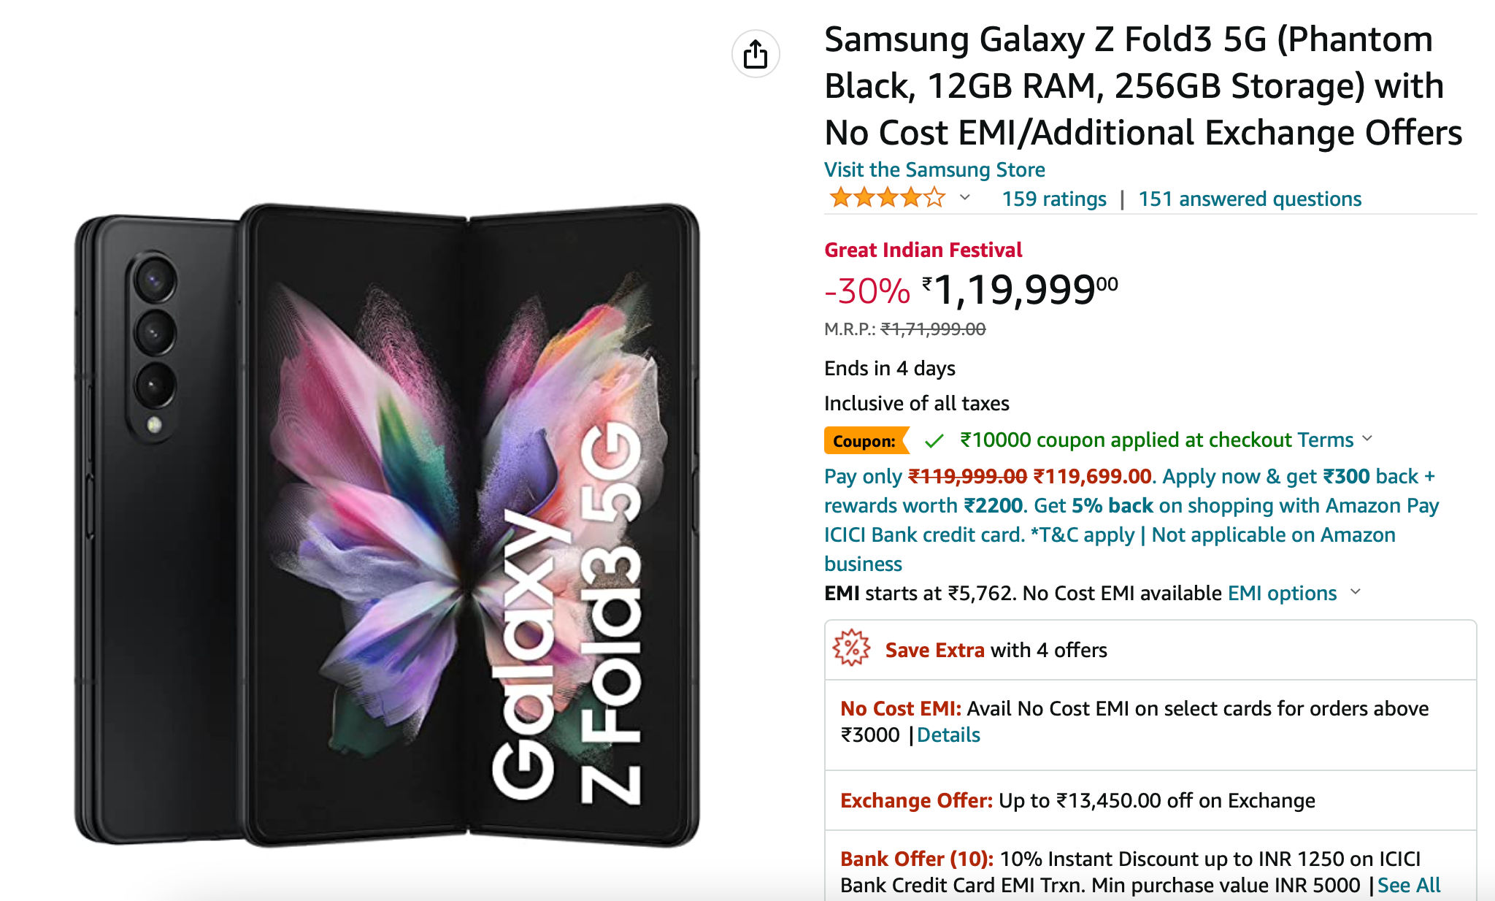Viewport: 1495px width, 901px height.
Task: Expand the star ratings dropdown chevron
Action: [964, 197]
